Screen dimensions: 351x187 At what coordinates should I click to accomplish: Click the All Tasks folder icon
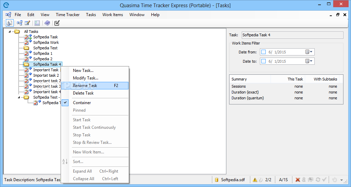pyautogui.click(x=17, y=32)
